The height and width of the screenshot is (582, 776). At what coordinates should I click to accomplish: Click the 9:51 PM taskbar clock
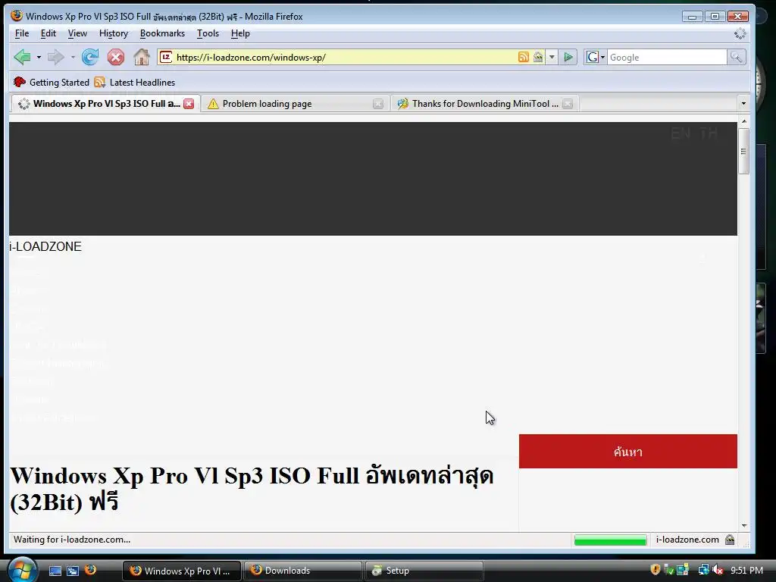[x=746, y=571]
